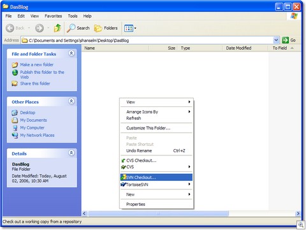The height and width of the screenshot is (230, 306).
Task: Open the address bar dropdown
Action: 276,40
